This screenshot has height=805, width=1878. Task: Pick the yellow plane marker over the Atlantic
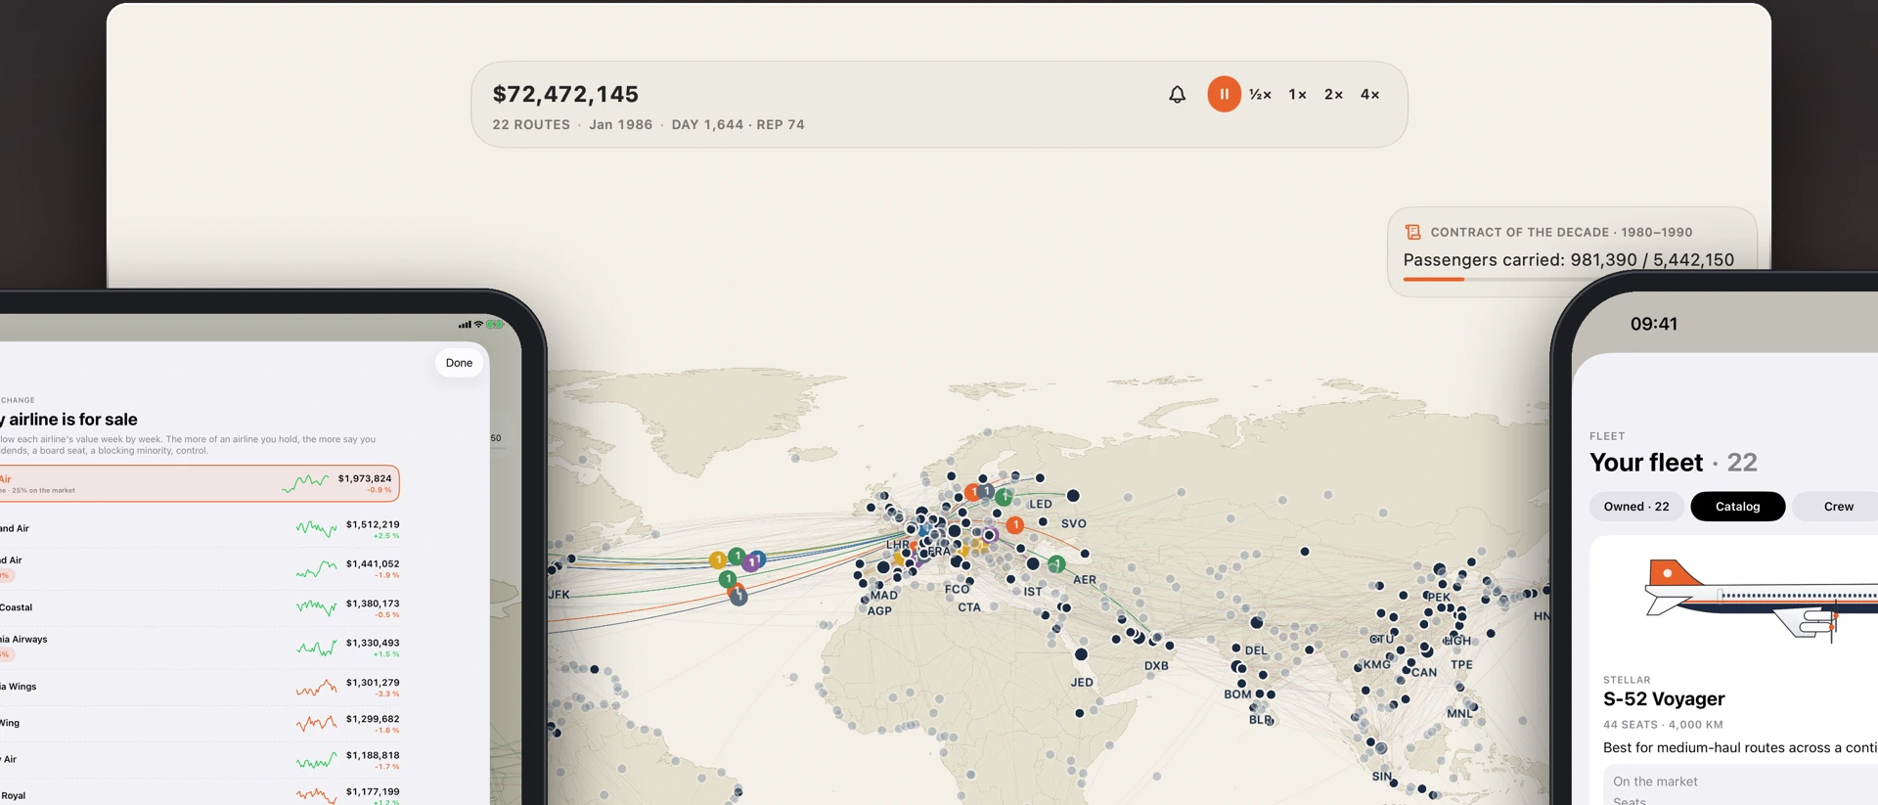coord(718,560)
